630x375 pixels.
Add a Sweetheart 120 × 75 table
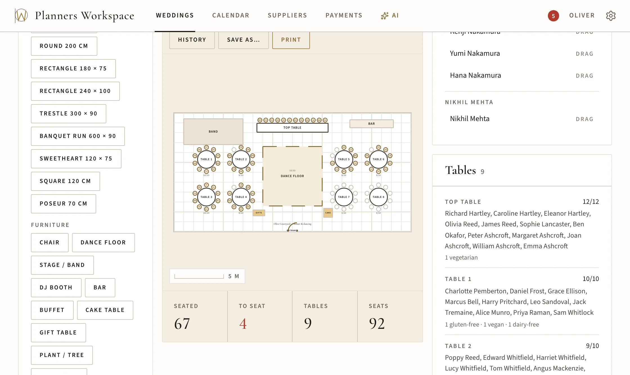[x=76, y=159]
